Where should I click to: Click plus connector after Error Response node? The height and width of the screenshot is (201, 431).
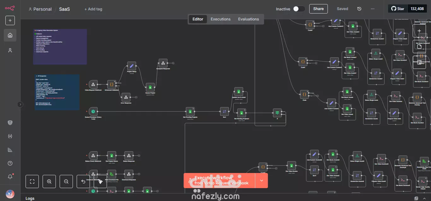(x=136, y=98)
